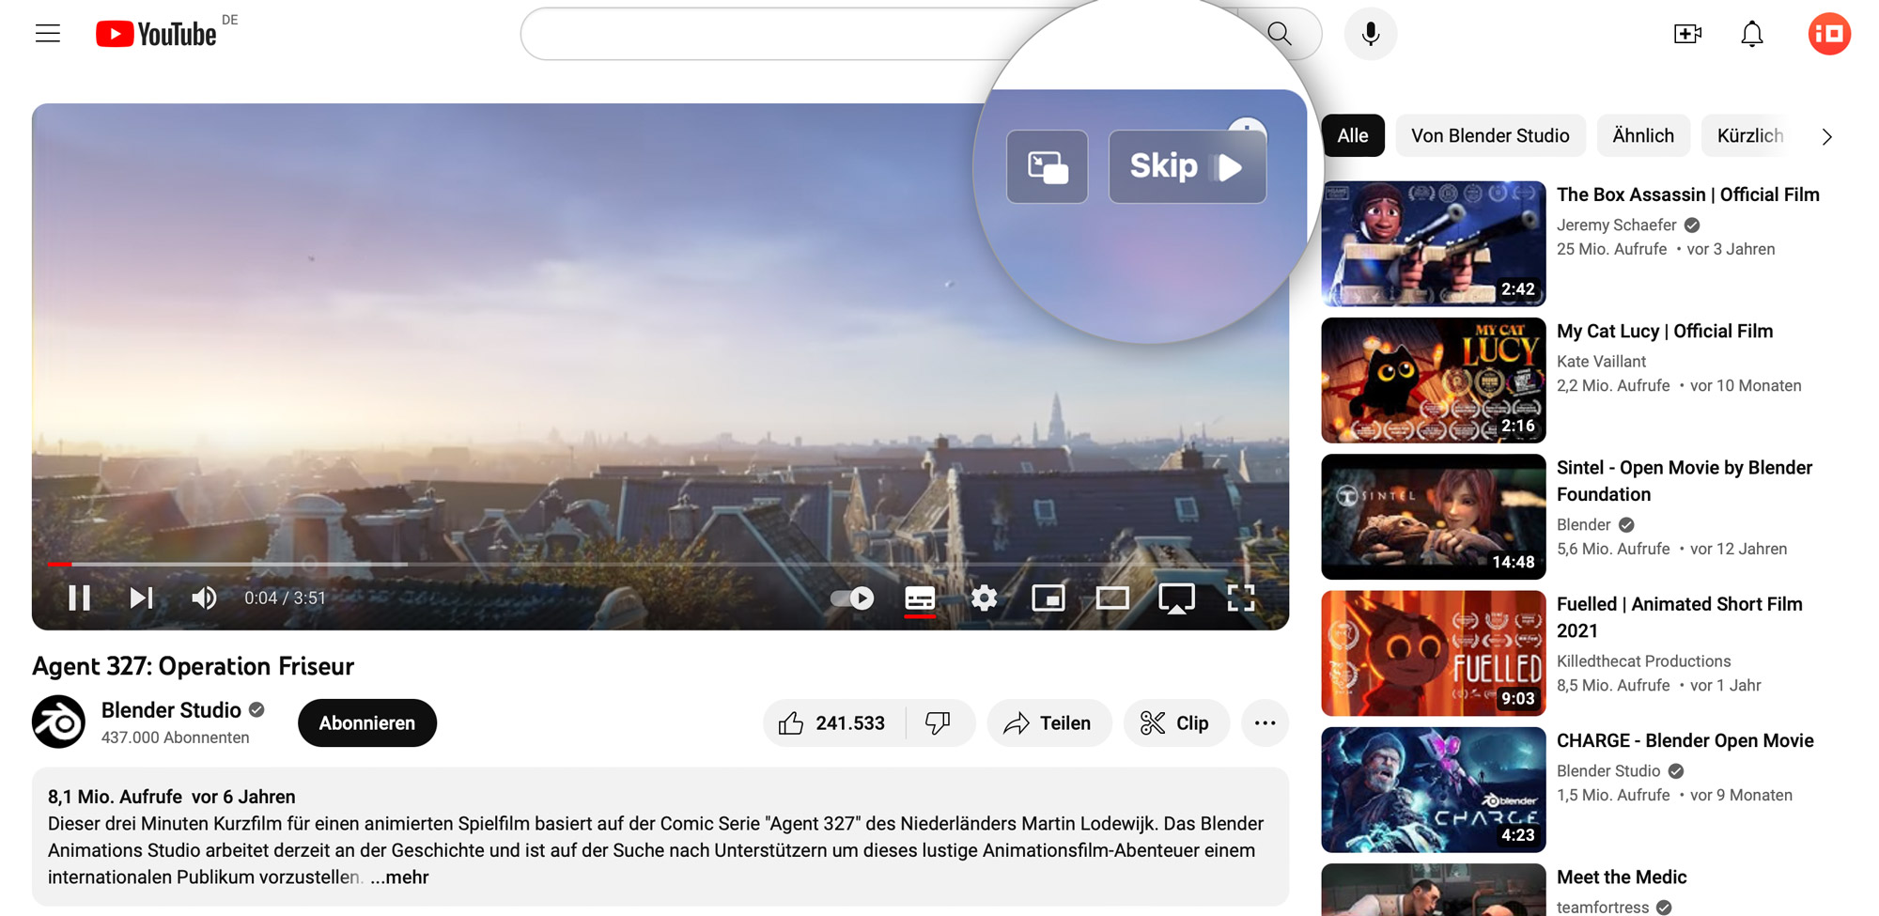This screenshot has height=916, width=1879.
Task: Toggle subtitles in the player
Action: coord(920,598)
